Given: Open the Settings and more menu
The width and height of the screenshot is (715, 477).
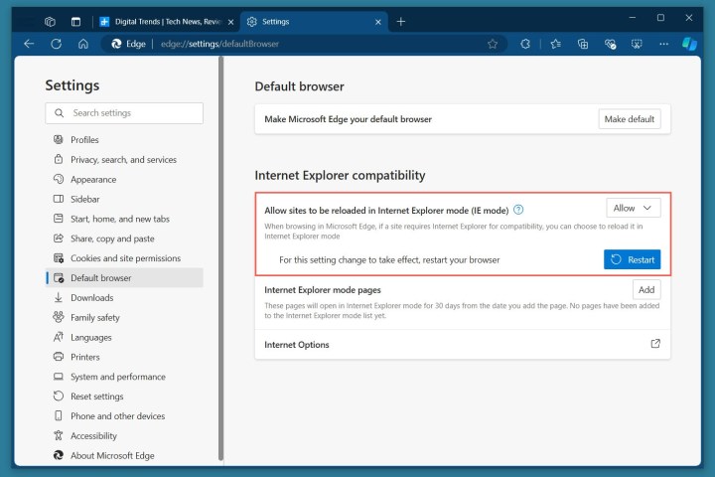Looking at the screenshot, I should coord(662,44).
